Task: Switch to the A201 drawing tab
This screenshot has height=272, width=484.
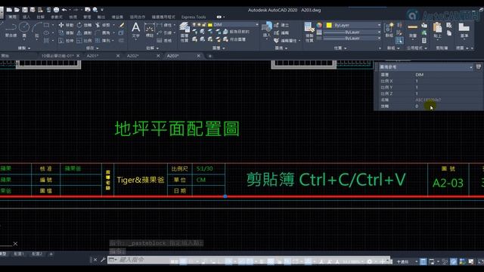Action: coord(92,56)
